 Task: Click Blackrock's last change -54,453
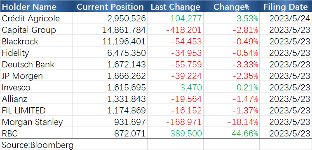[175, 41]
